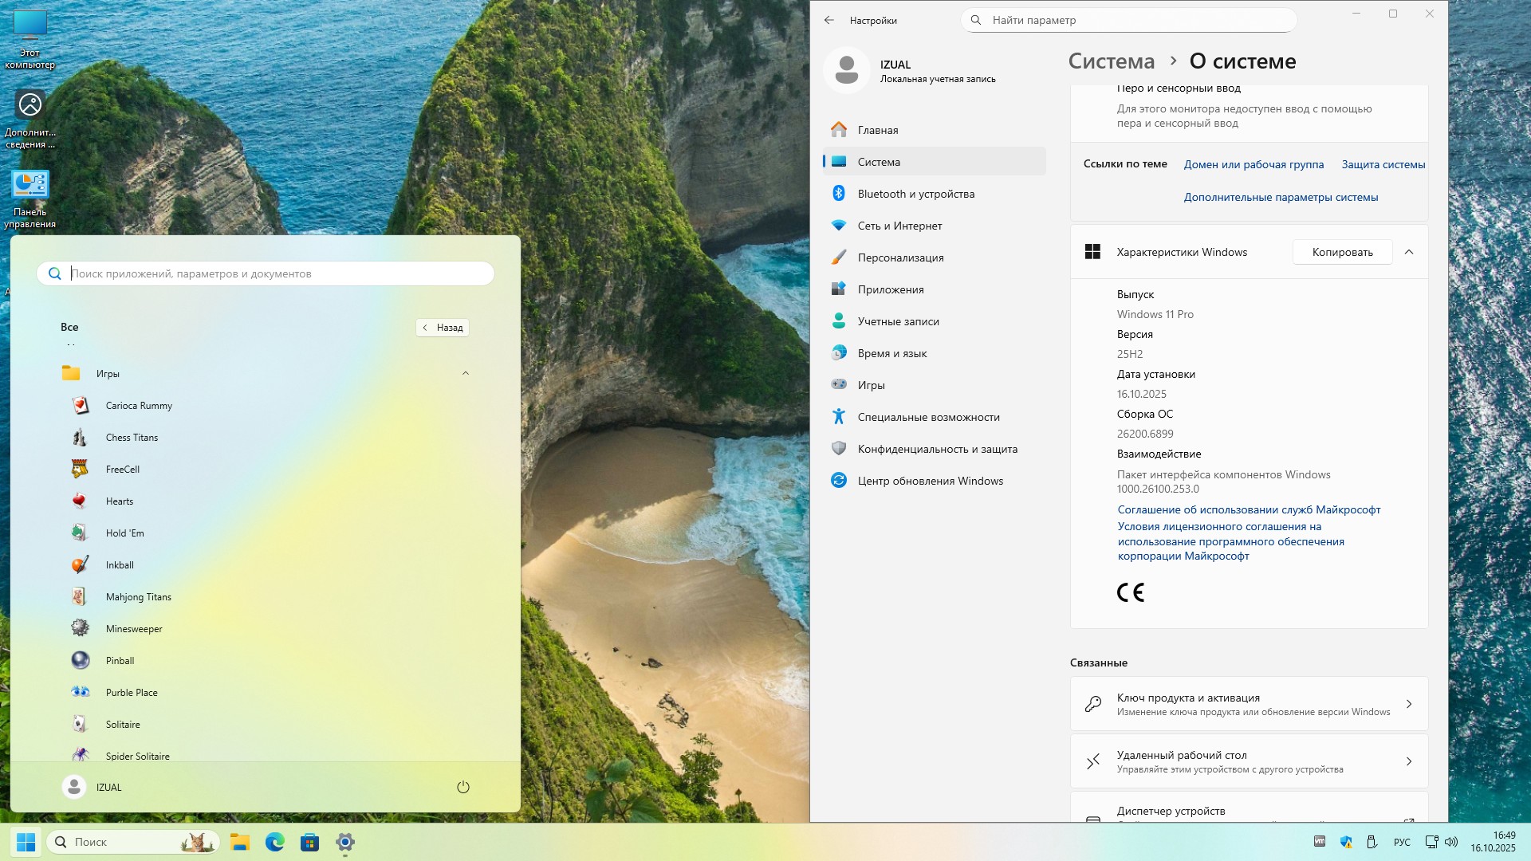Viewport: 1531px width, 861px height.
Task: Open Bluetooth и устройства settings
Action: 915,194
